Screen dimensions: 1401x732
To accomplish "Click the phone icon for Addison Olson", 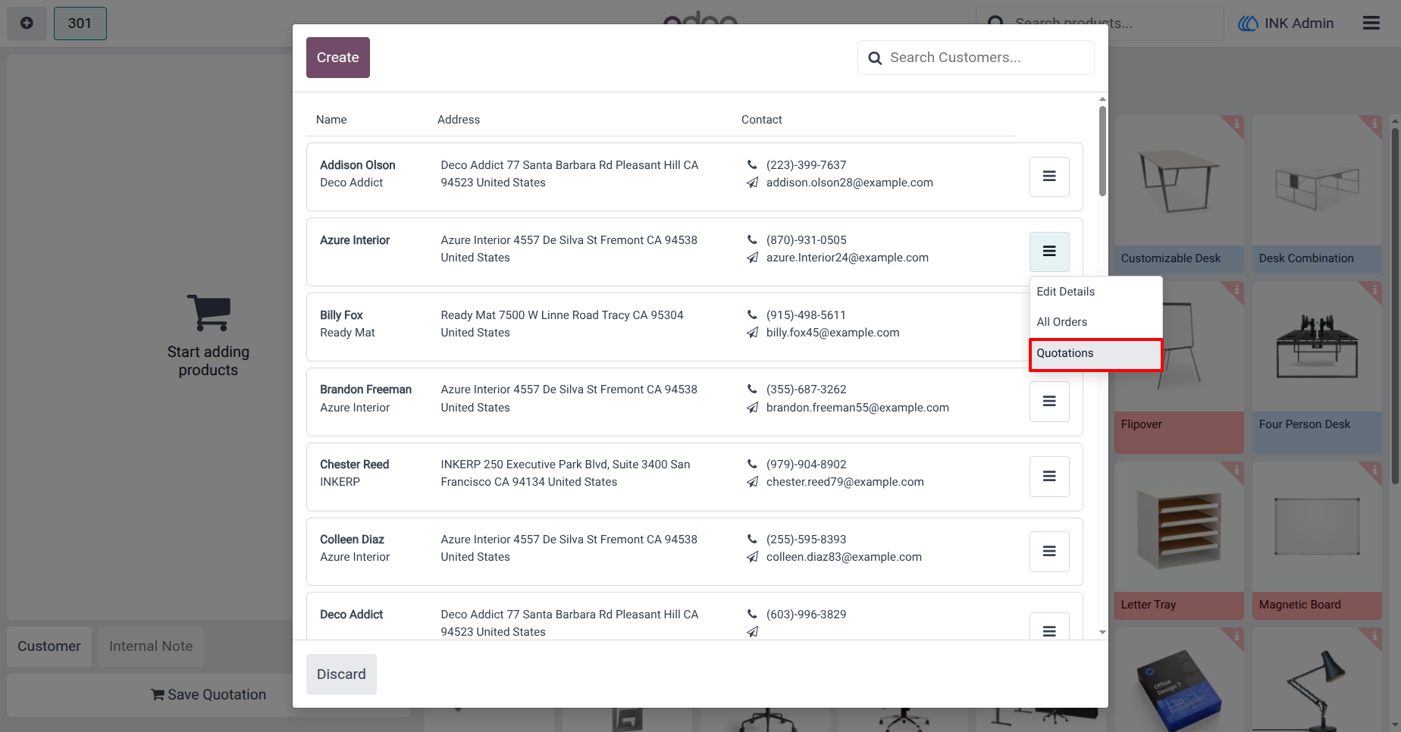I will [752, 165].
